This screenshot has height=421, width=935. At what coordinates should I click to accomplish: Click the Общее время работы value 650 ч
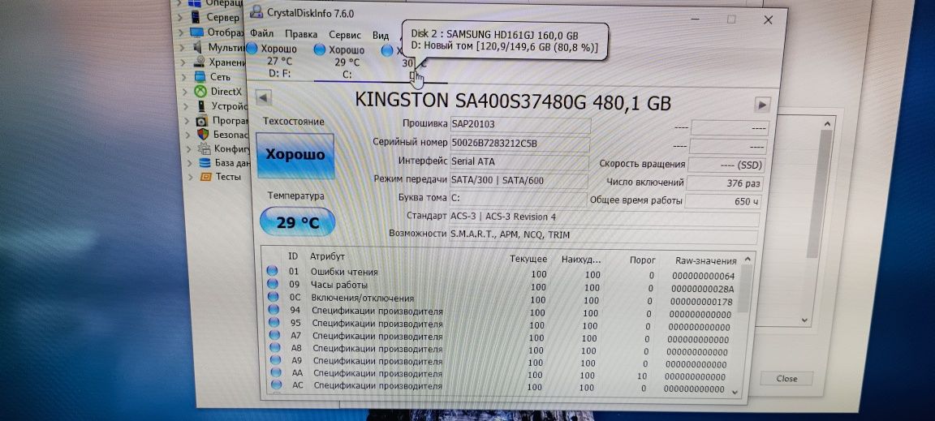(723, 201)
